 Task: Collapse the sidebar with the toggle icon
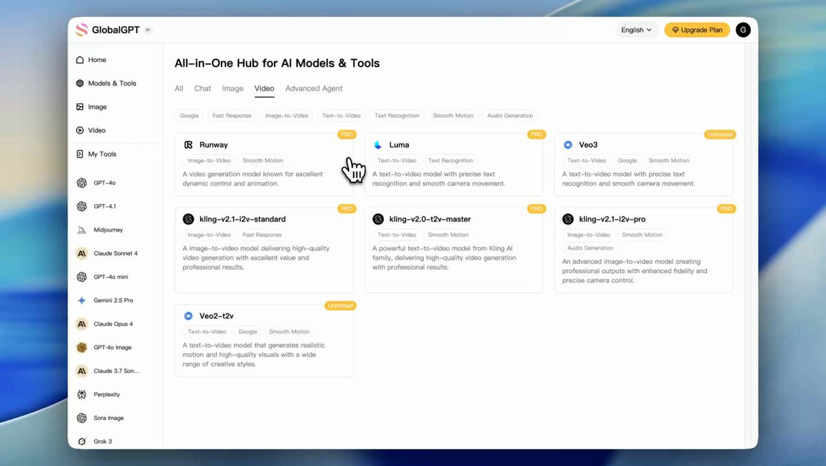(148, 30)
